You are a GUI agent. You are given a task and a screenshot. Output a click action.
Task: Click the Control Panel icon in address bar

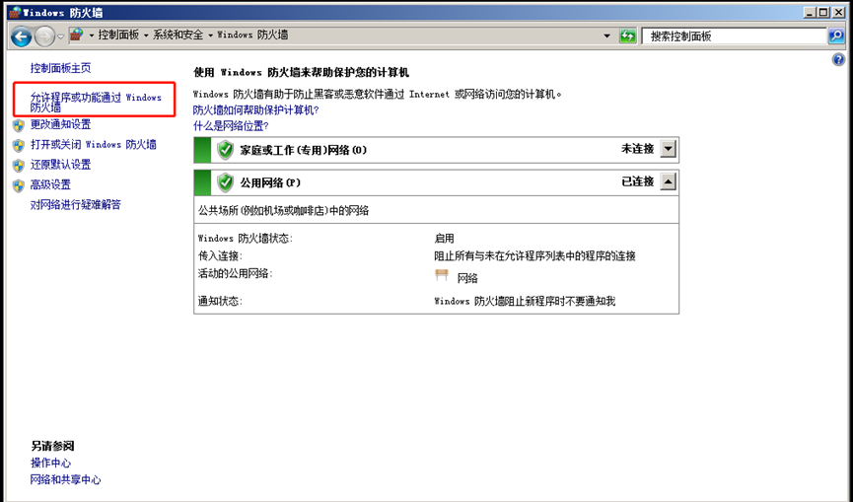click(x=76, y=36)
